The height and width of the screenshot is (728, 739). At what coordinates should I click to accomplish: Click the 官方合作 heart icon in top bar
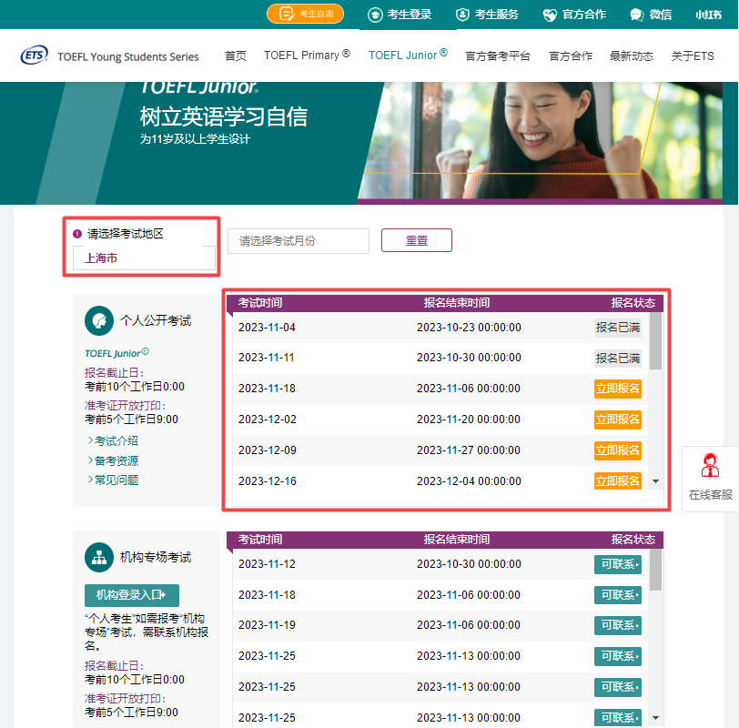tap(550, 15)
